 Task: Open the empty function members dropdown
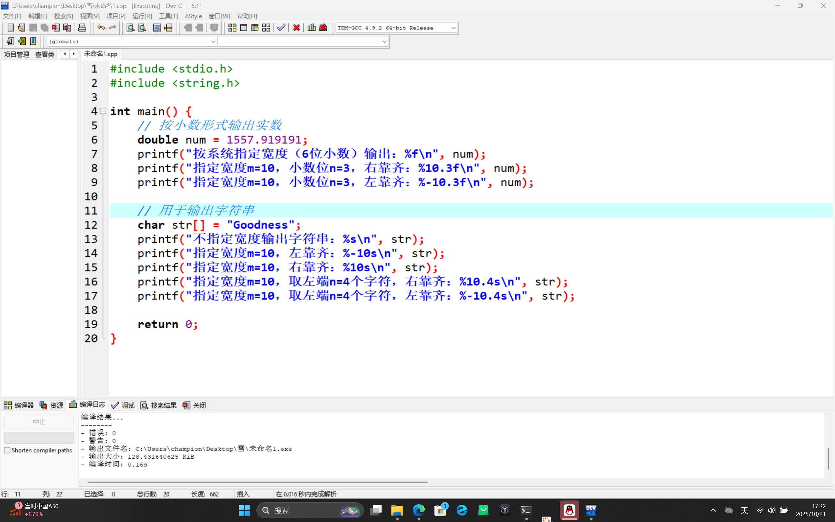(x=384, y=41)
